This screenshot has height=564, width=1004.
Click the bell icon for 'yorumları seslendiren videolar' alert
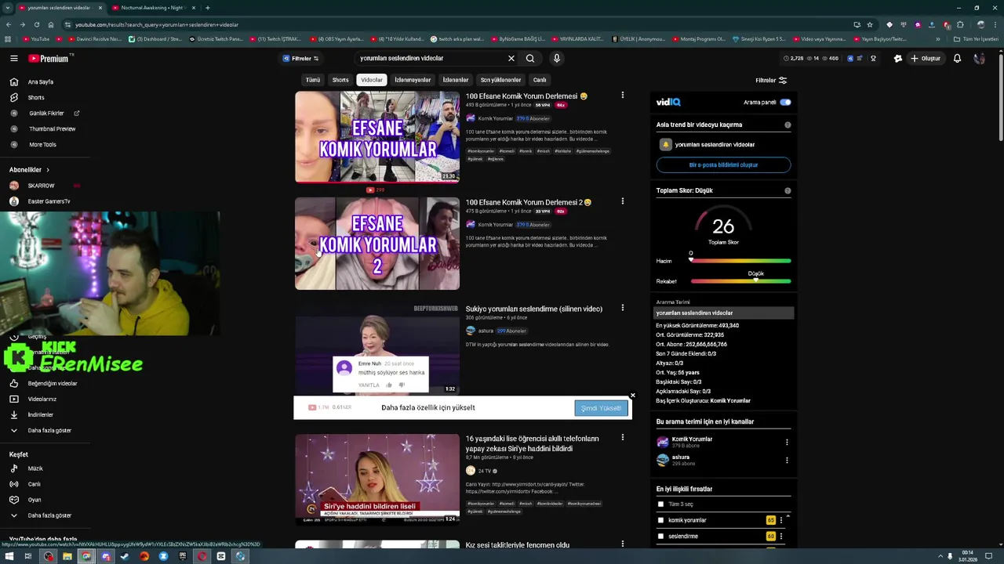pos(666,145)
